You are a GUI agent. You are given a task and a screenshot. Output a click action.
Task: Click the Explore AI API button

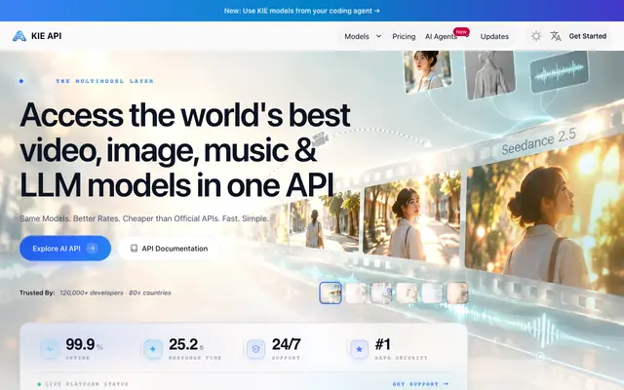(x=65, y=249)
